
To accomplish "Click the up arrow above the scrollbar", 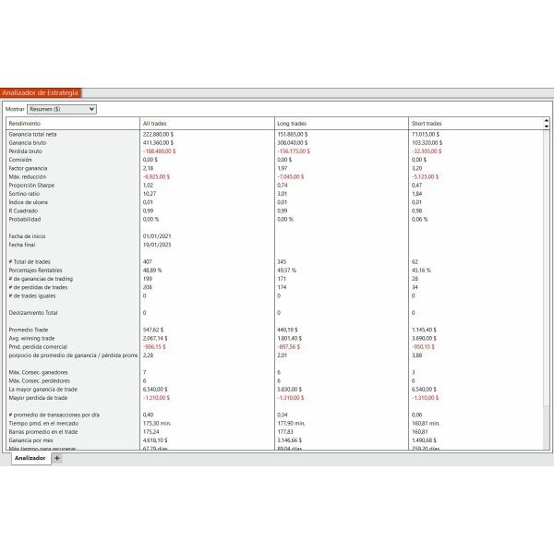I will click(x=546, y=120).
